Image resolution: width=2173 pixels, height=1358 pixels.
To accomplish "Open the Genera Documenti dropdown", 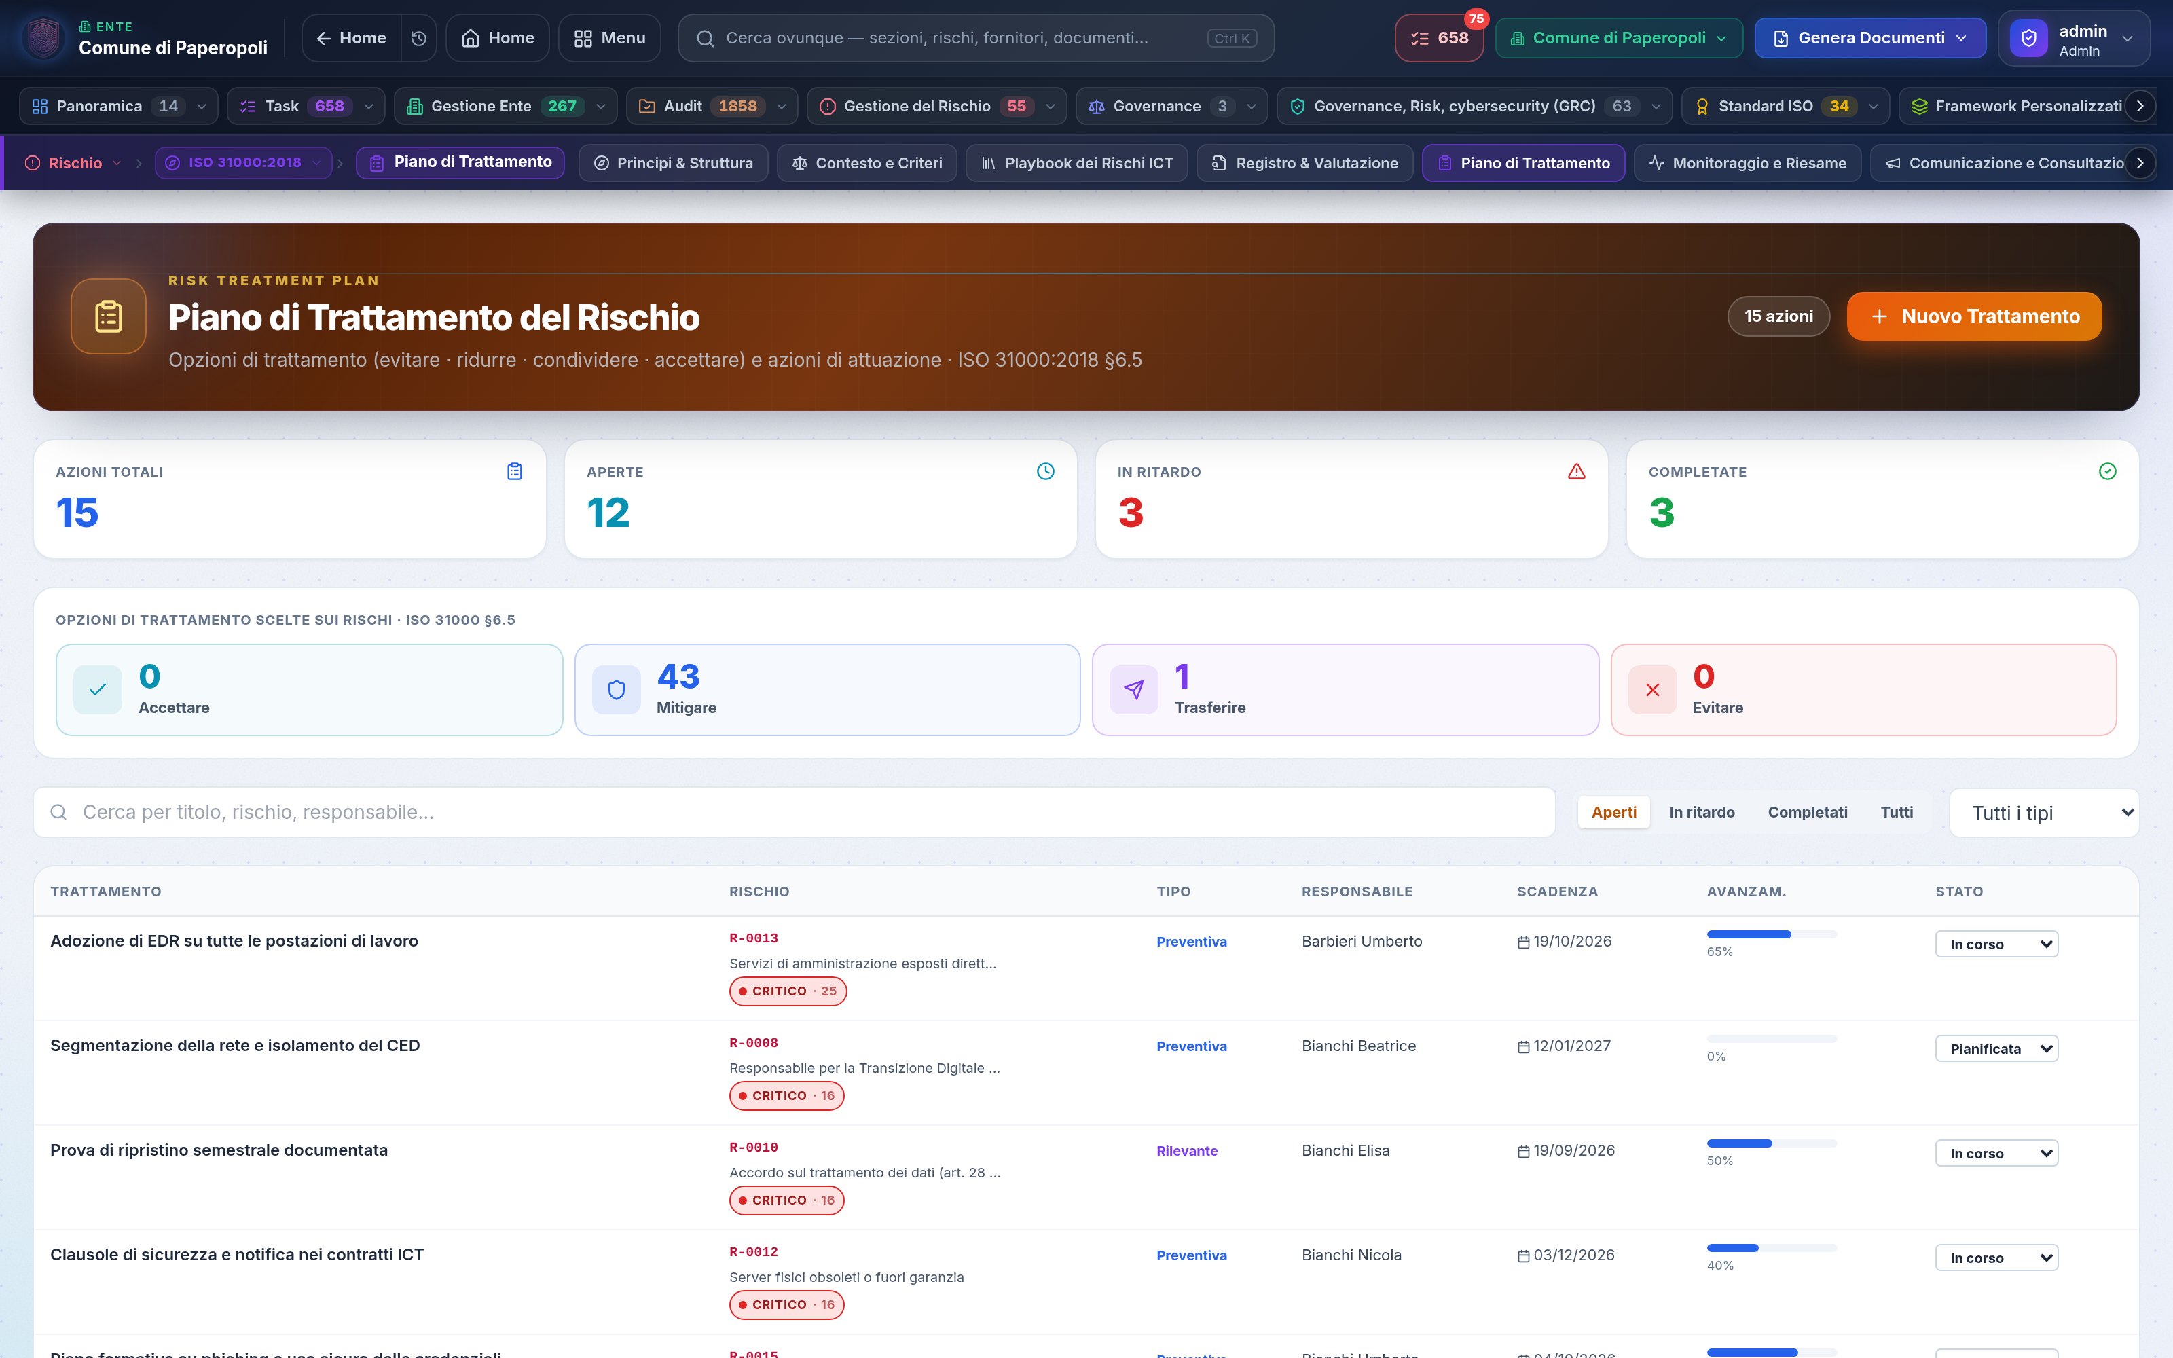I will pos(1870,38).
